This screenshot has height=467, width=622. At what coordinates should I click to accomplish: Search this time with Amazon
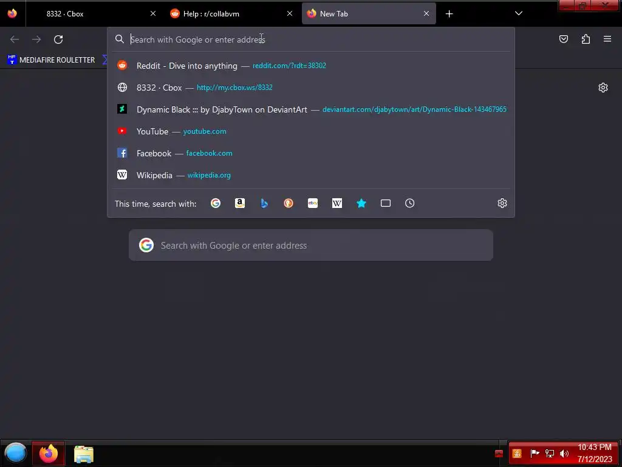pyautogui.click(x=239, y=203)
